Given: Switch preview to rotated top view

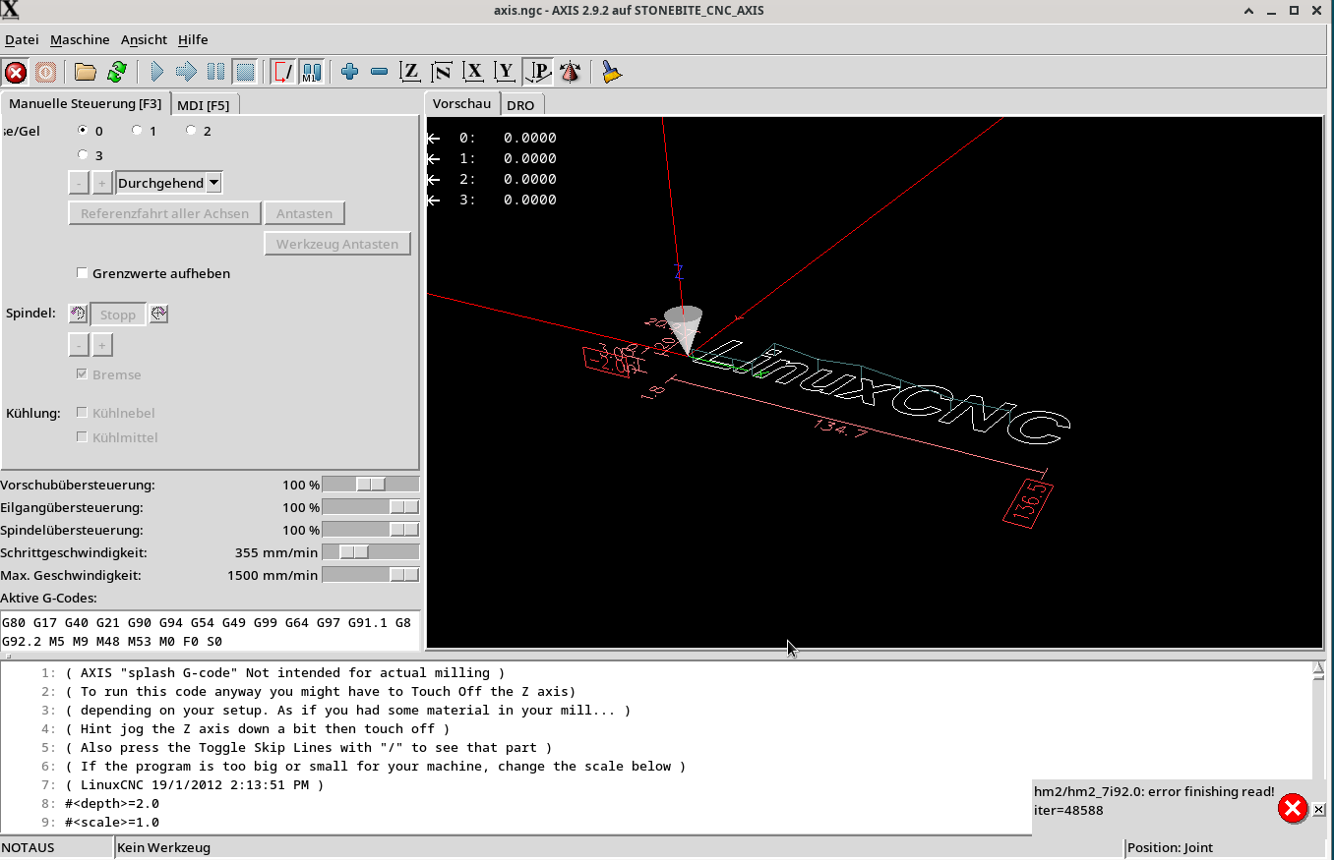Looking at the screenshot, I should pyautogui.click(x=442, y=72).
